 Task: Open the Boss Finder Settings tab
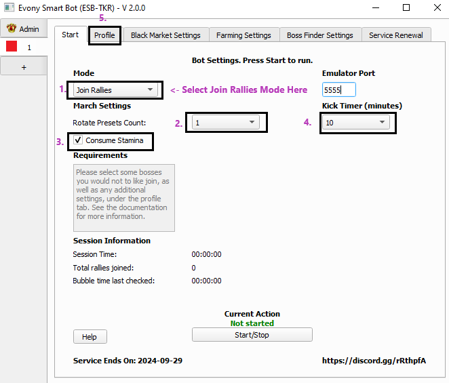(x=319, y=35)
